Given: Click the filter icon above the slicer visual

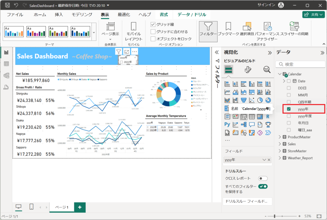Looking at the screenshot, I should click(x=118, y=52).
